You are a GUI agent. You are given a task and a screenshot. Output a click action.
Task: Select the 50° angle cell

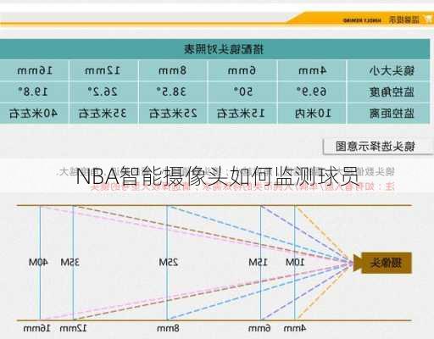242,92
